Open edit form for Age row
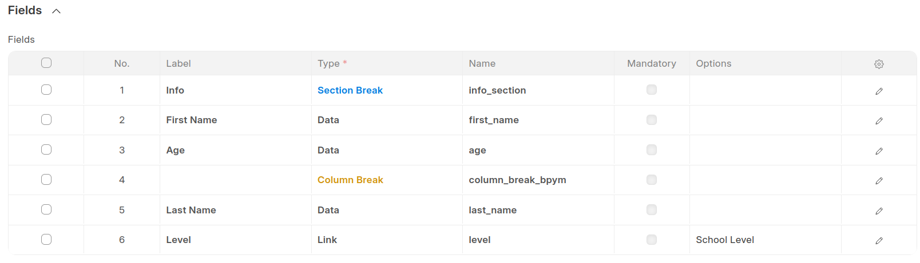 tap(879, 151)
